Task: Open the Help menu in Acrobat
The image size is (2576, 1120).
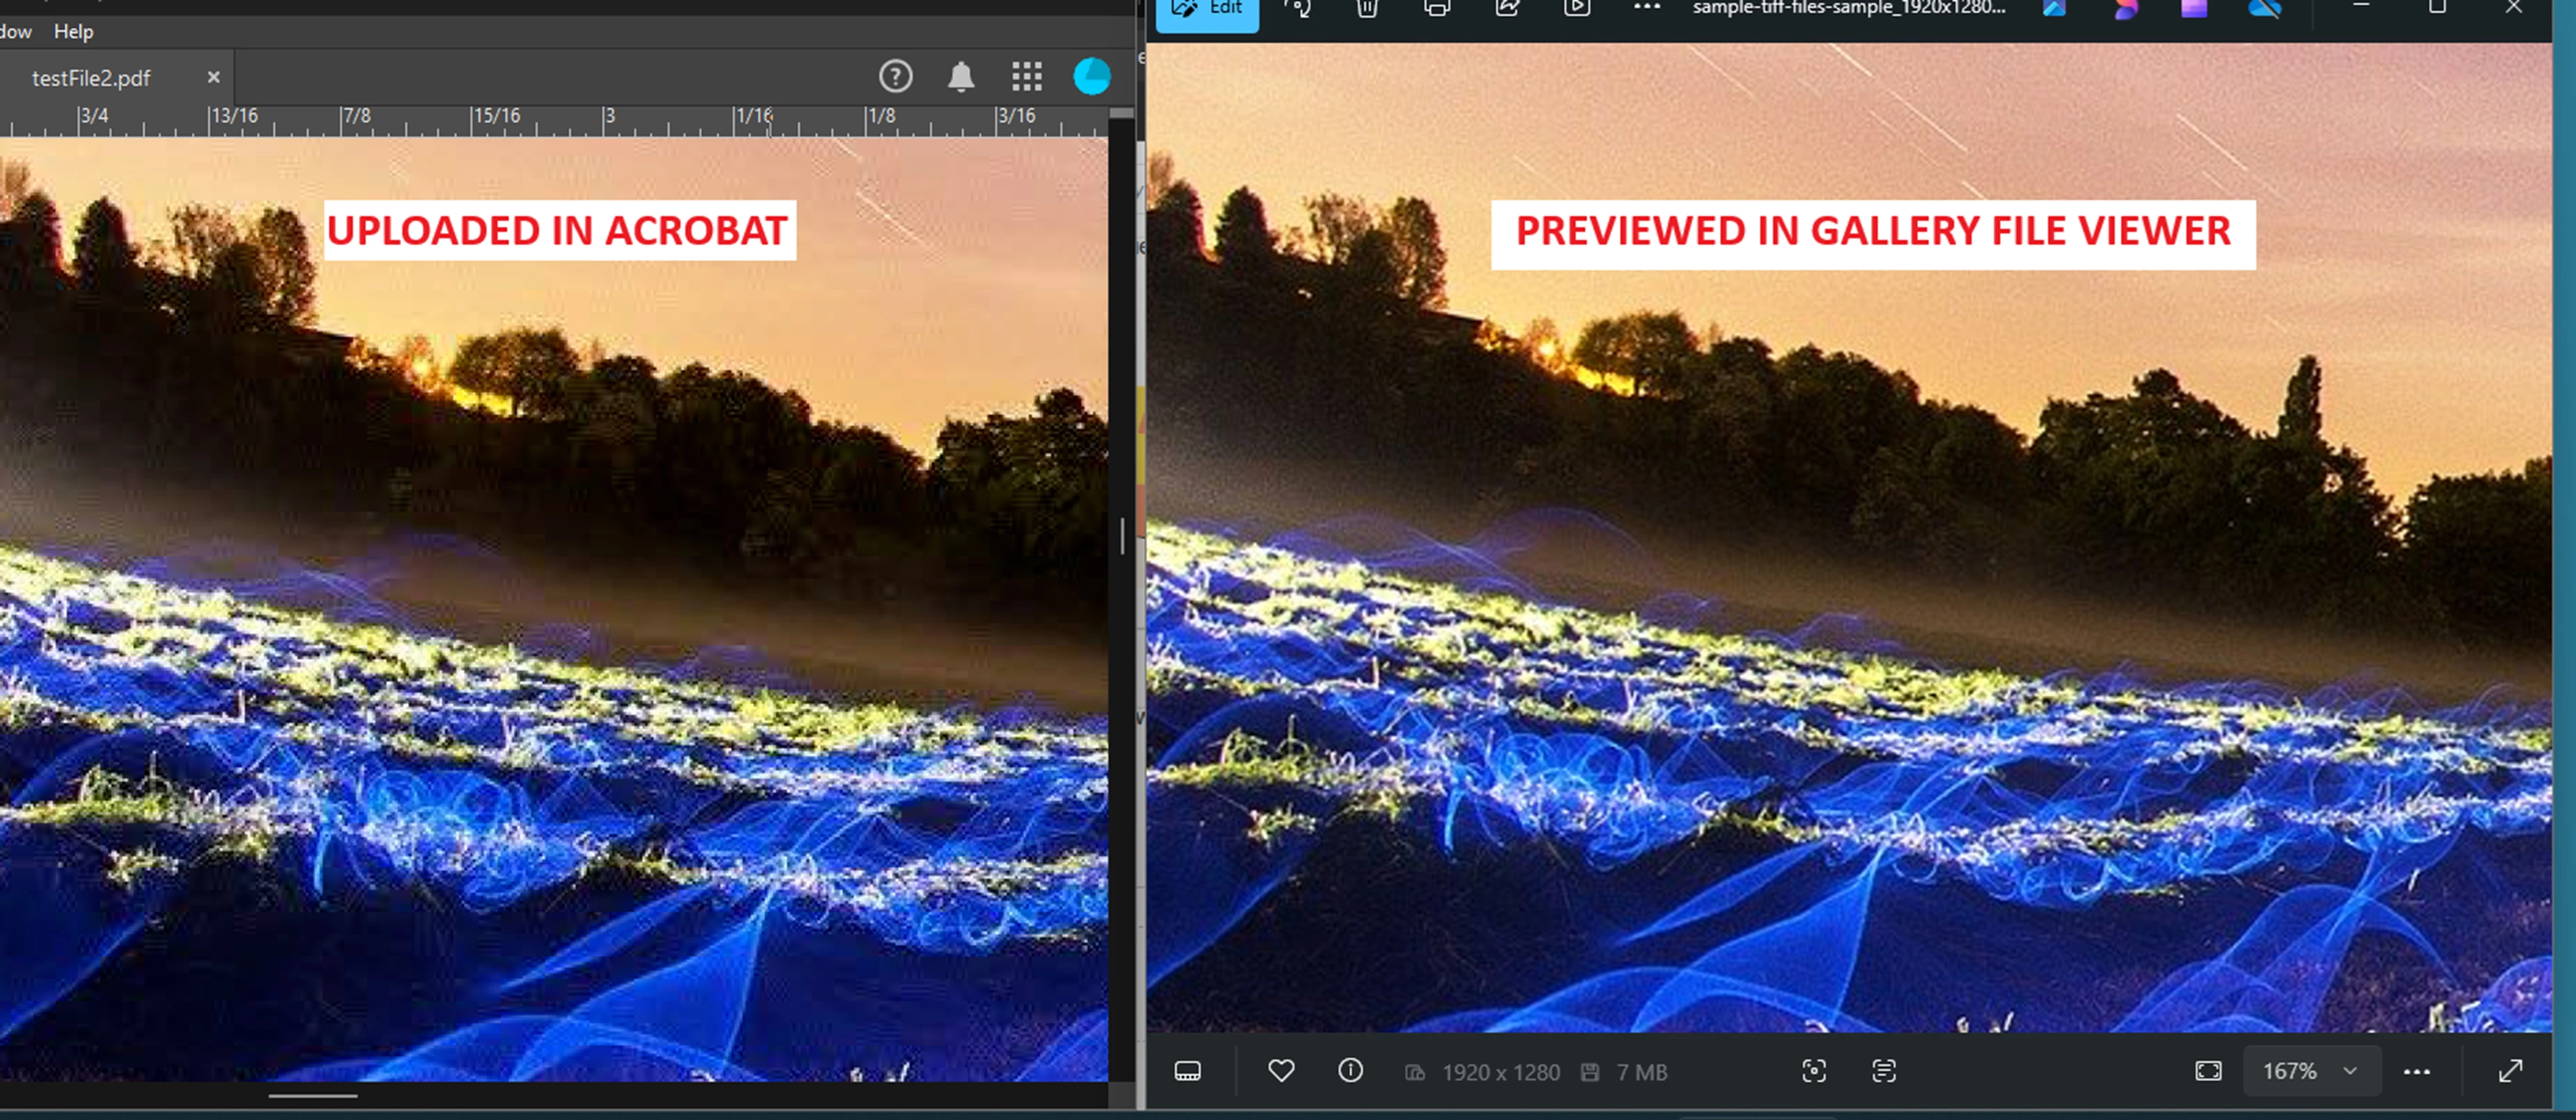Action: tap(73, 32)
